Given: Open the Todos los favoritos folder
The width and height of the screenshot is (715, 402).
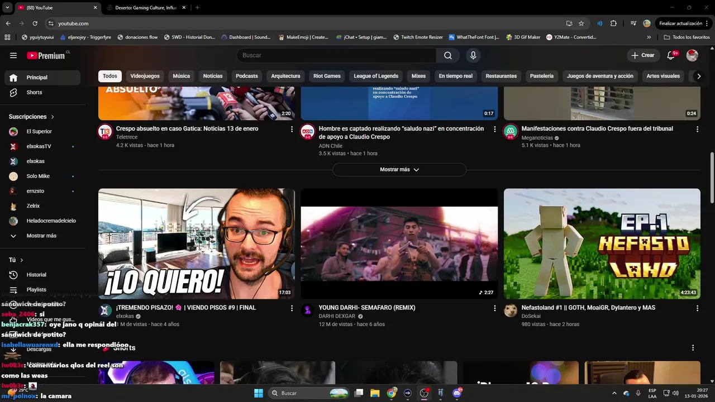Looking at the screenshot, I should coord(687,37).
